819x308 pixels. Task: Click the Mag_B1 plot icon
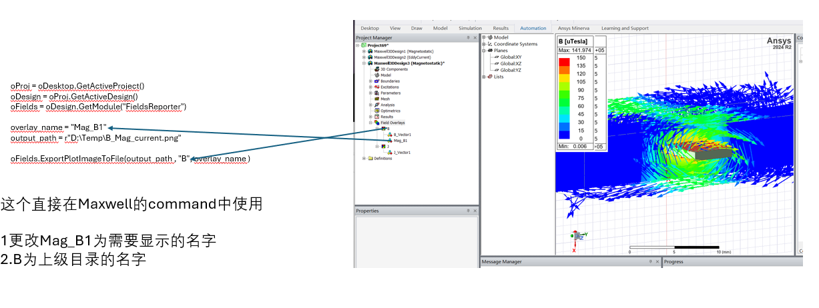coord(389,141)
